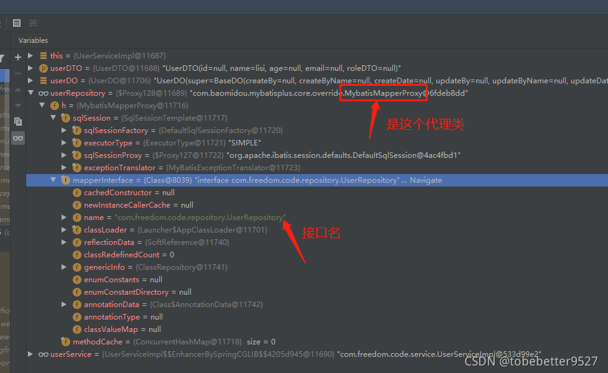The height and width of the screenshot is (373, 608).
Task: Select the classValueMap = null row
Action: click(x=317, y=329)
